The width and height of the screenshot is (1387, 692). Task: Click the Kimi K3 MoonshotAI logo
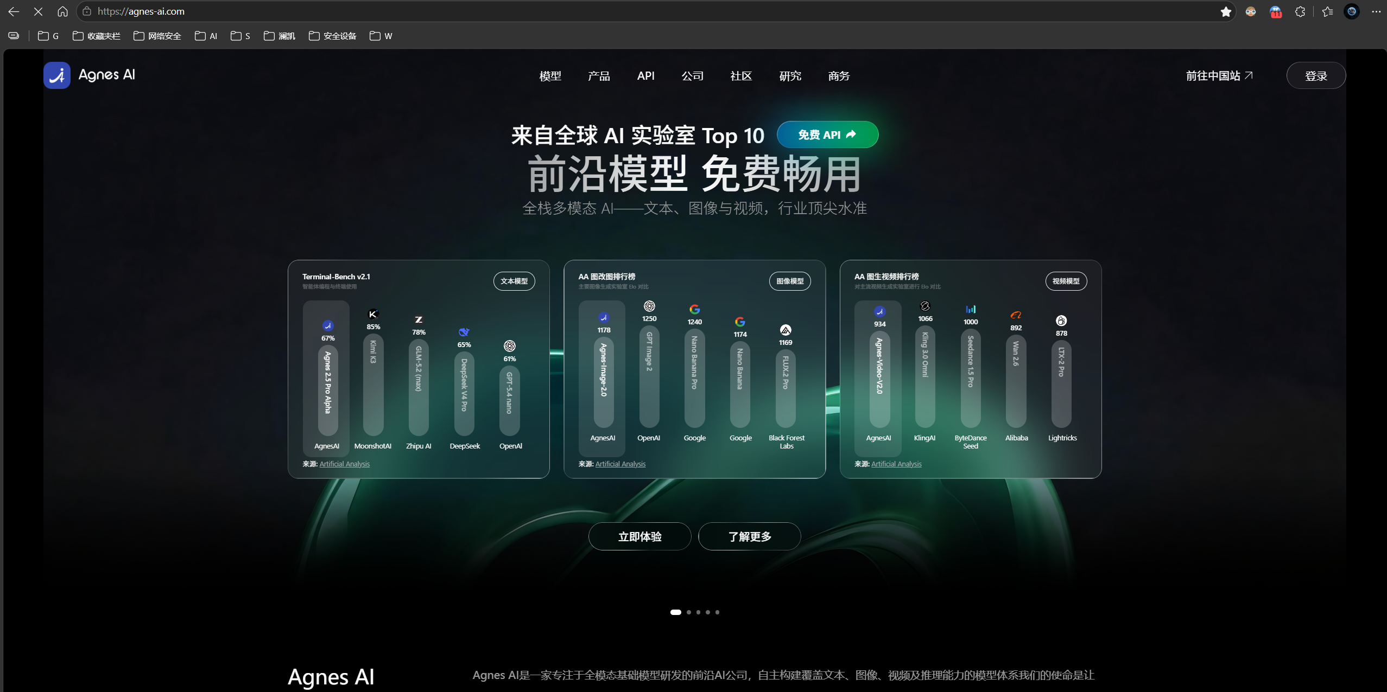point(373,314)
